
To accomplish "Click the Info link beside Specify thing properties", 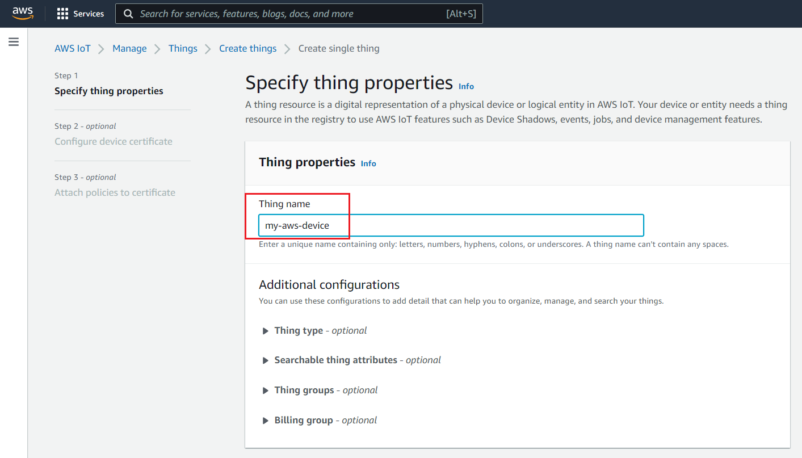I will pos(466,86).
